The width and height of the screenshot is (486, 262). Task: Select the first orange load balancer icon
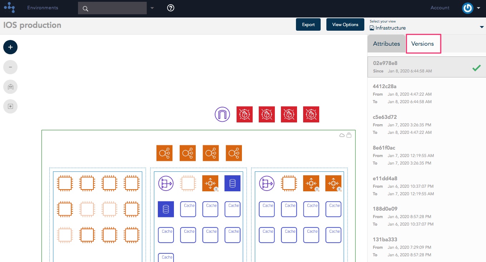click(x=164, y=153)
